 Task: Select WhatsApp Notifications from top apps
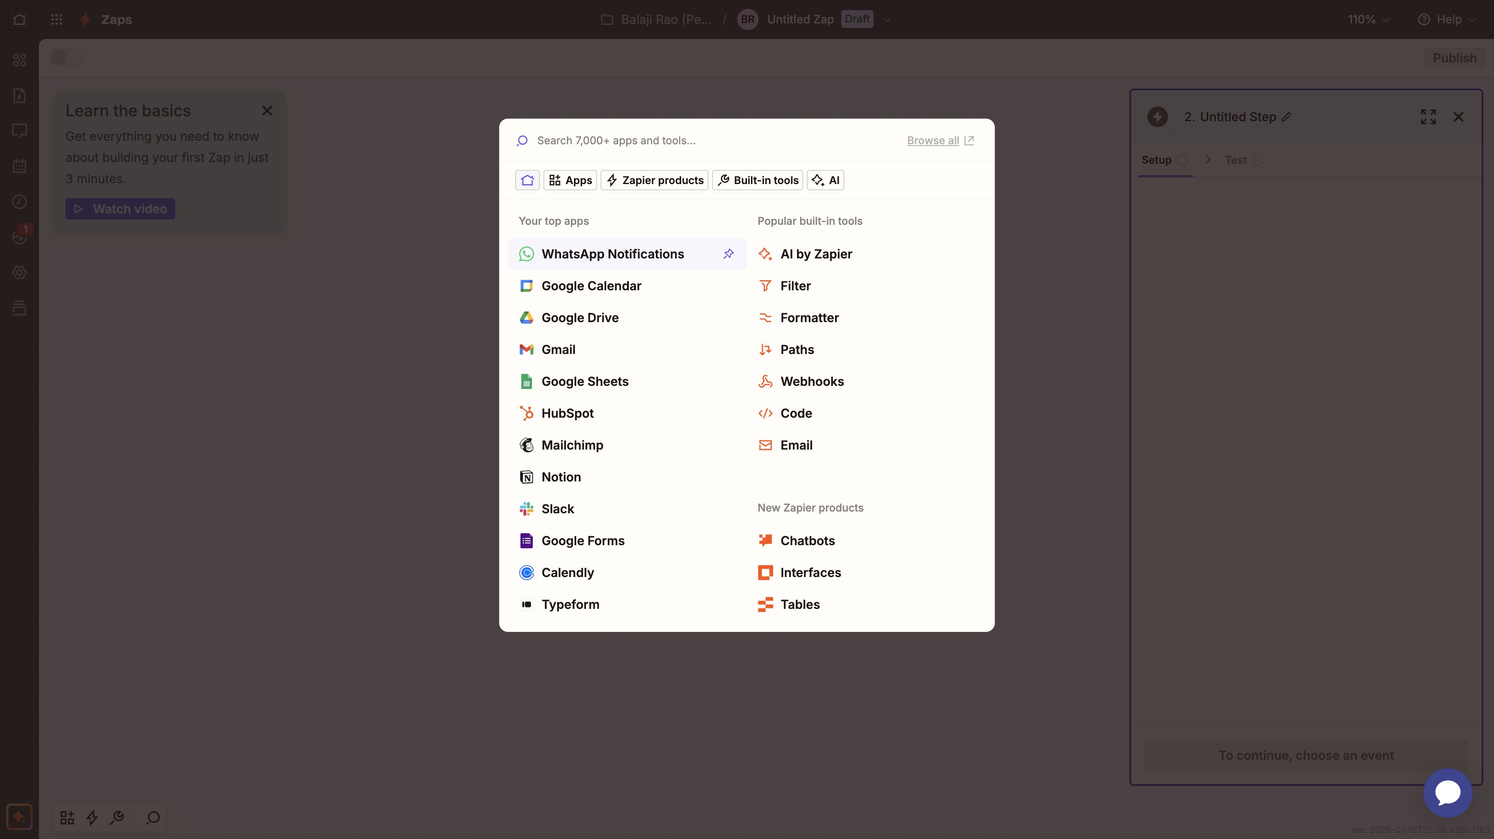[x=626, y=254]
